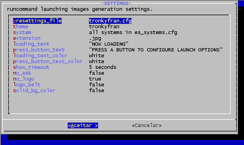
Task: Toggle the logo_belt setting
Action: [x=27, y=85]
